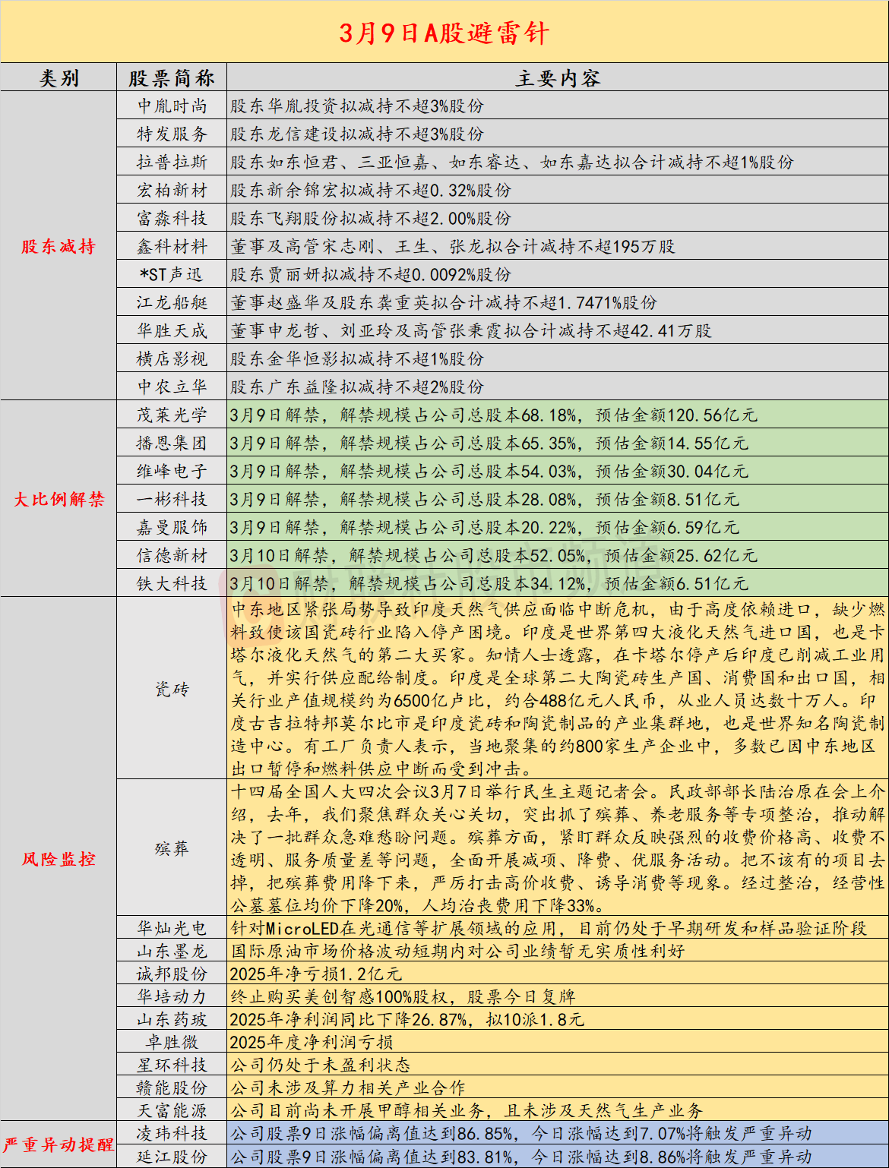Click unlock row with 预估金额14.55亿元
This screenshot has width=889, height=1168.
pyautogui.click(x=558, y=444)
